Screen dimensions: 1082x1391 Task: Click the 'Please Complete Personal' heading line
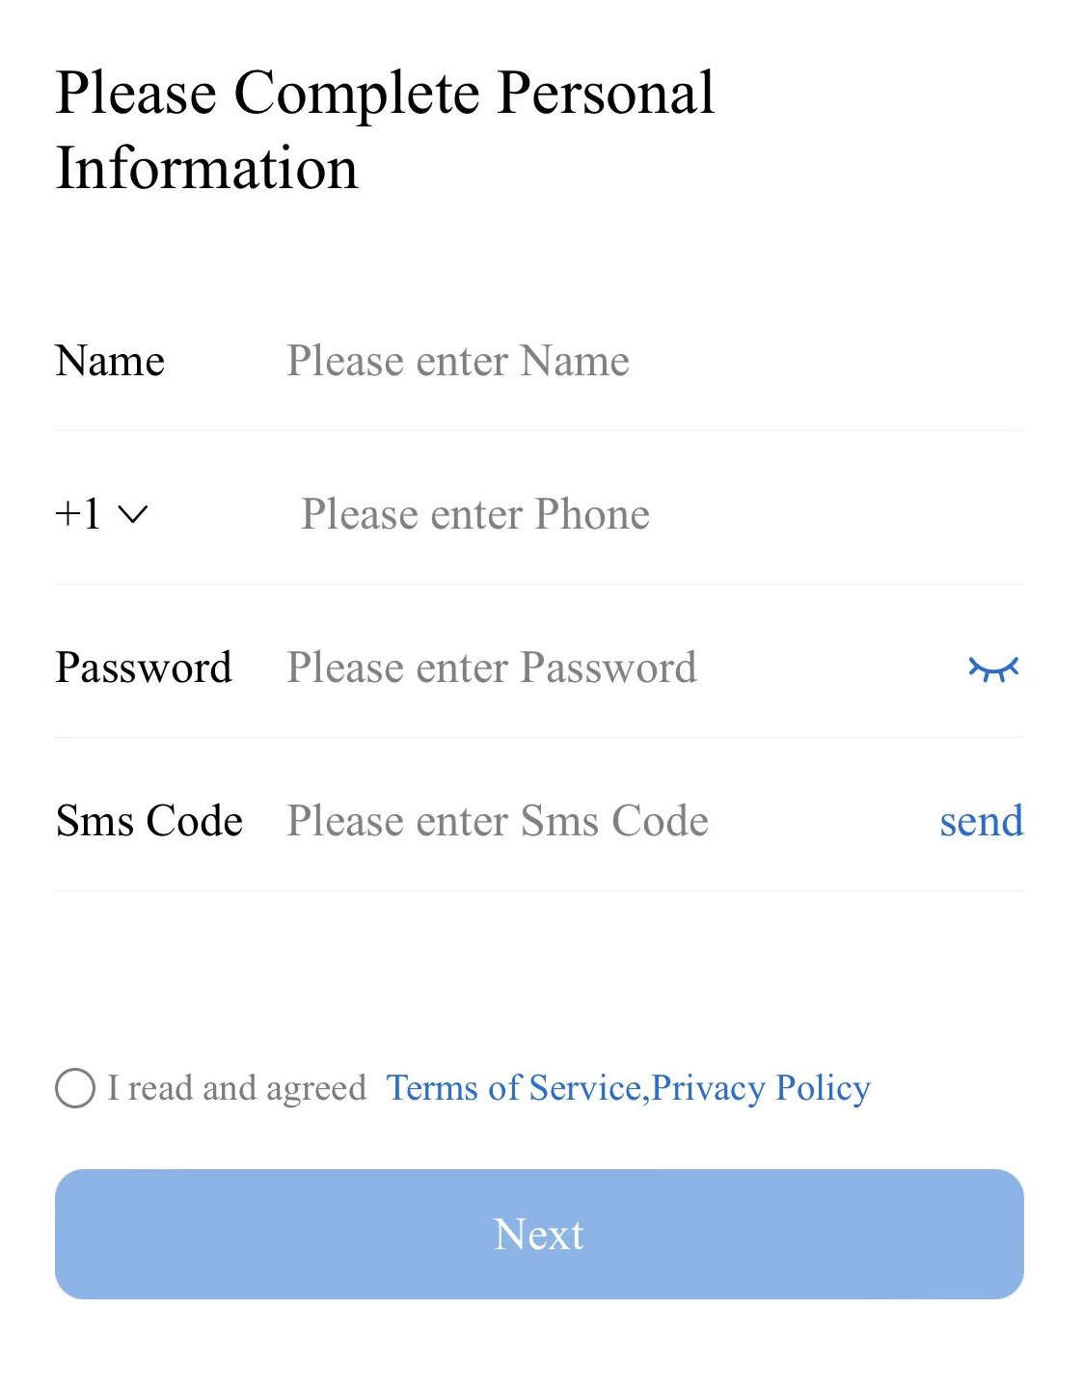point(385,94)
